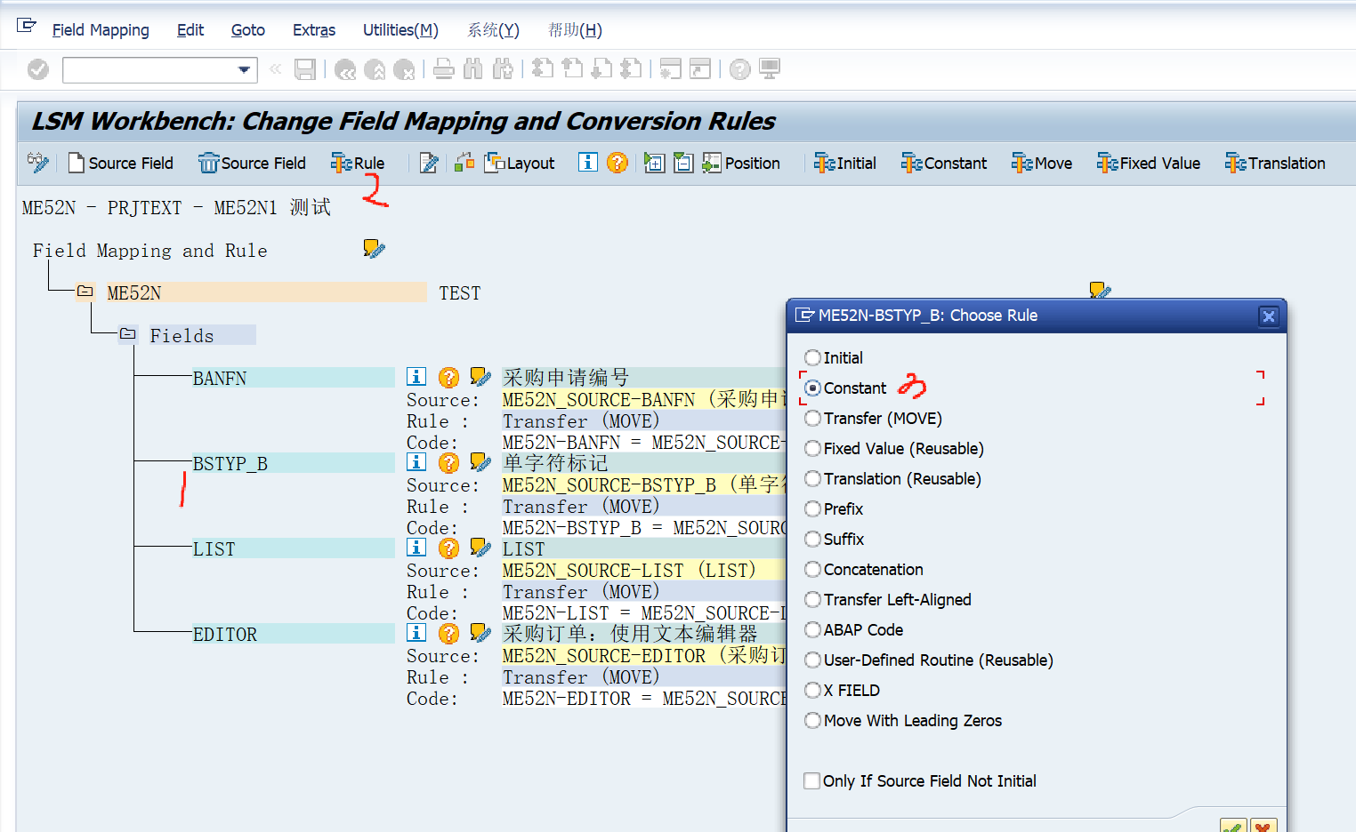The width and height of the screenshot is (1356, 832).
Task: Click the delete Source Field trash button
Action: coord(253,163)
